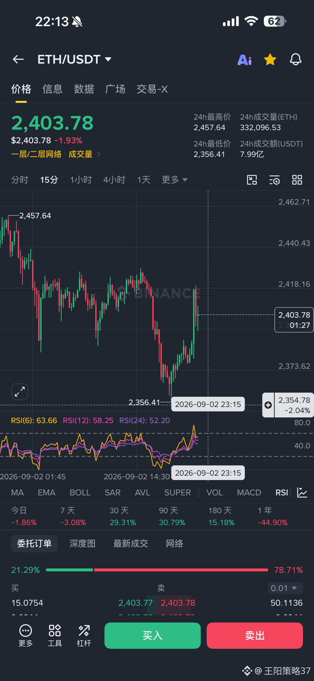Screen dimensions: 314x681
Task: Expand the 更多 timeframe dropdown
Action: click(x=175, y=180)
